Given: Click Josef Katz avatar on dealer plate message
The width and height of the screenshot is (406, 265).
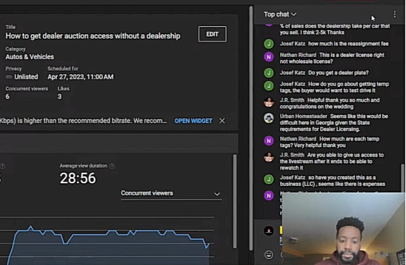Looking at the screenshot, I should tap(269, 73).
